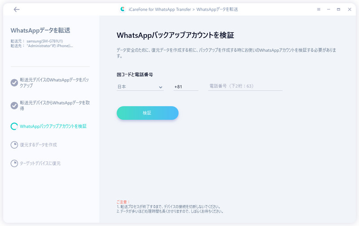Click title bar text iCareFone for WhatsApp Transfer
Viewport: 359px width, 226px height.
(x=160, y=9)
